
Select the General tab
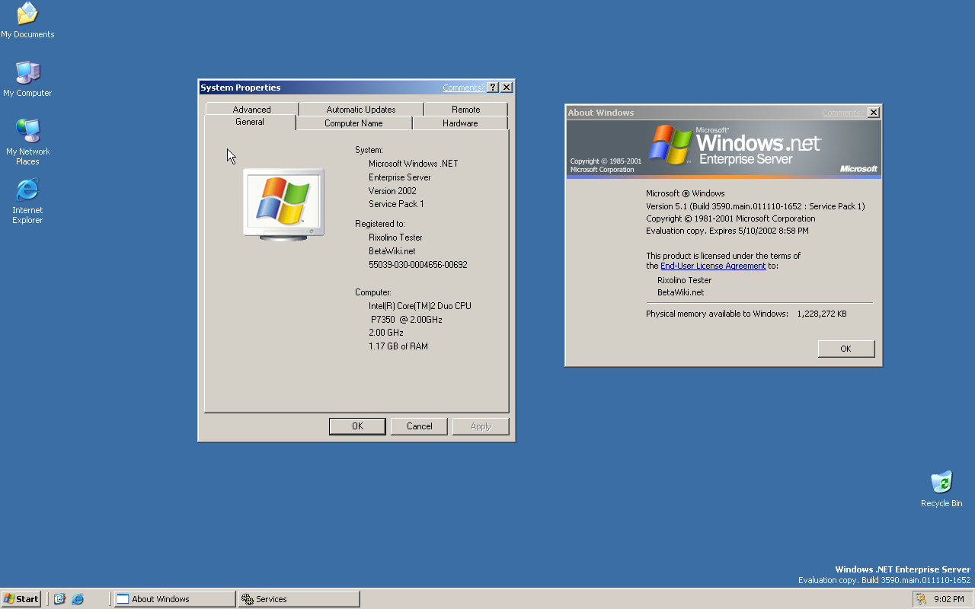pos(250,122)
